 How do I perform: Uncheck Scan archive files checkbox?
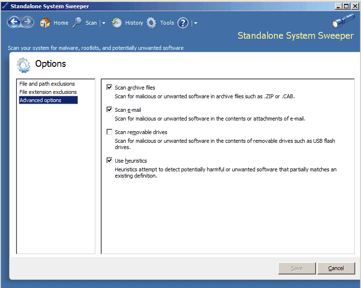pos(109,87)
